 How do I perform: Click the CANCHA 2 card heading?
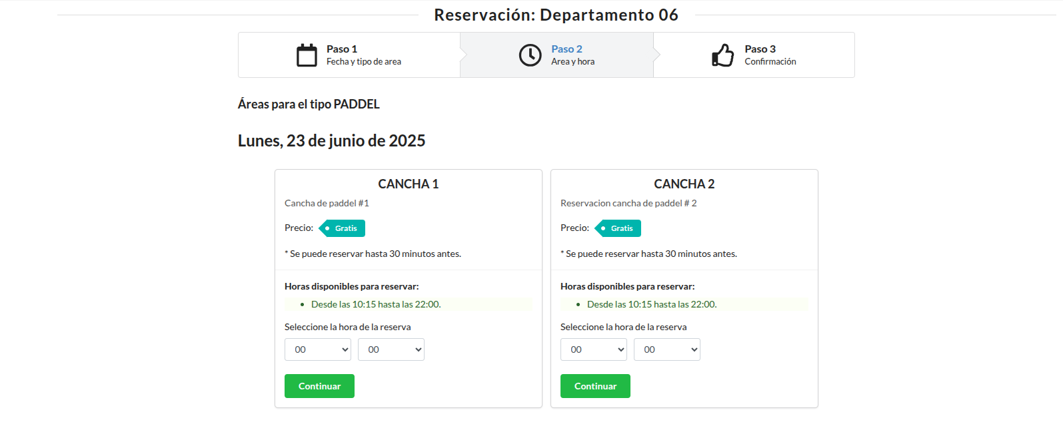(684, 184)
